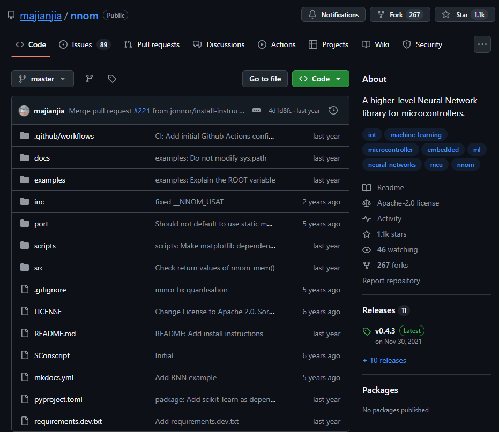Click the Apache-2.0 license scale icon
This screenshot has width=499, height=432.
click(x=367, y=203)
